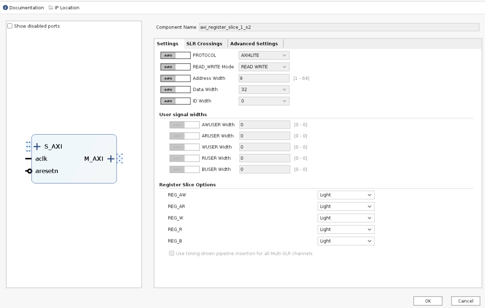Screen dimensions: 485x308
Task: Click the Address Width input field
Action: 263,78
